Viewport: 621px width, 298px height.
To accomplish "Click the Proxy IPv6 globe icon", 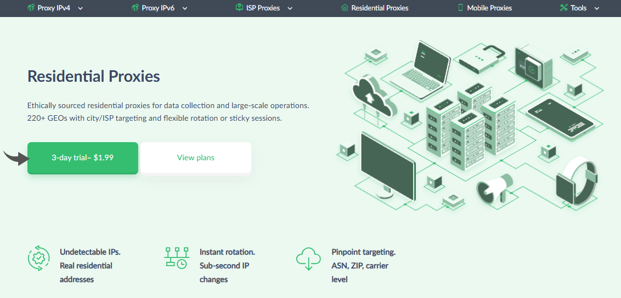I will (x=135, y=8).
